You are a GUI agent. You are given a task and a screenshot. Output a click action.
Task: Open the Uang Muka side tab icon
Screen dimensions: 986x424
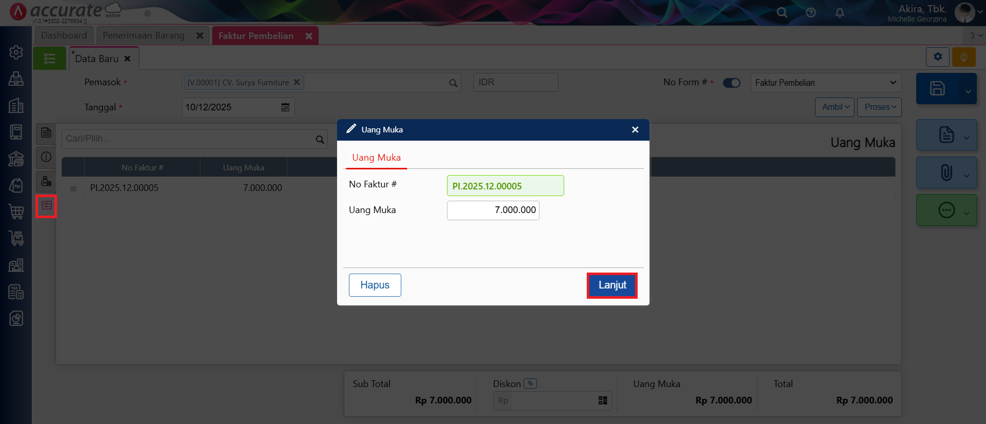(46, 206)
